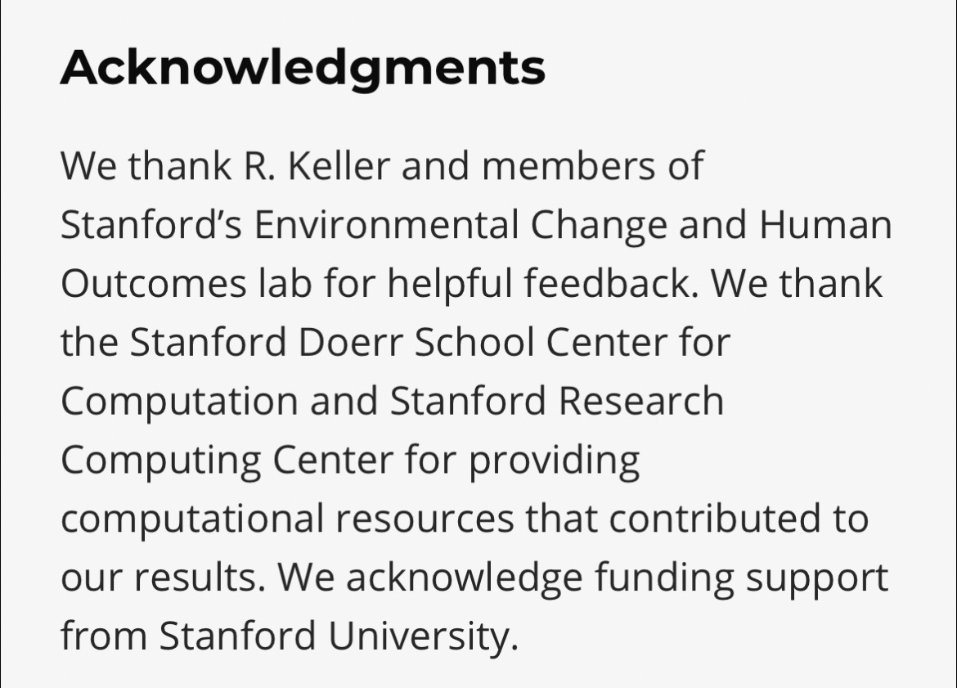Click the phrase "Stanford University"
957x688 pixels.
(338, 637)
